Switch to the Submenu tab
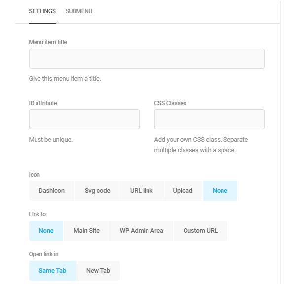Image resolution: width=296 pixels, height=284 pixels. click(x=78, y=11)
